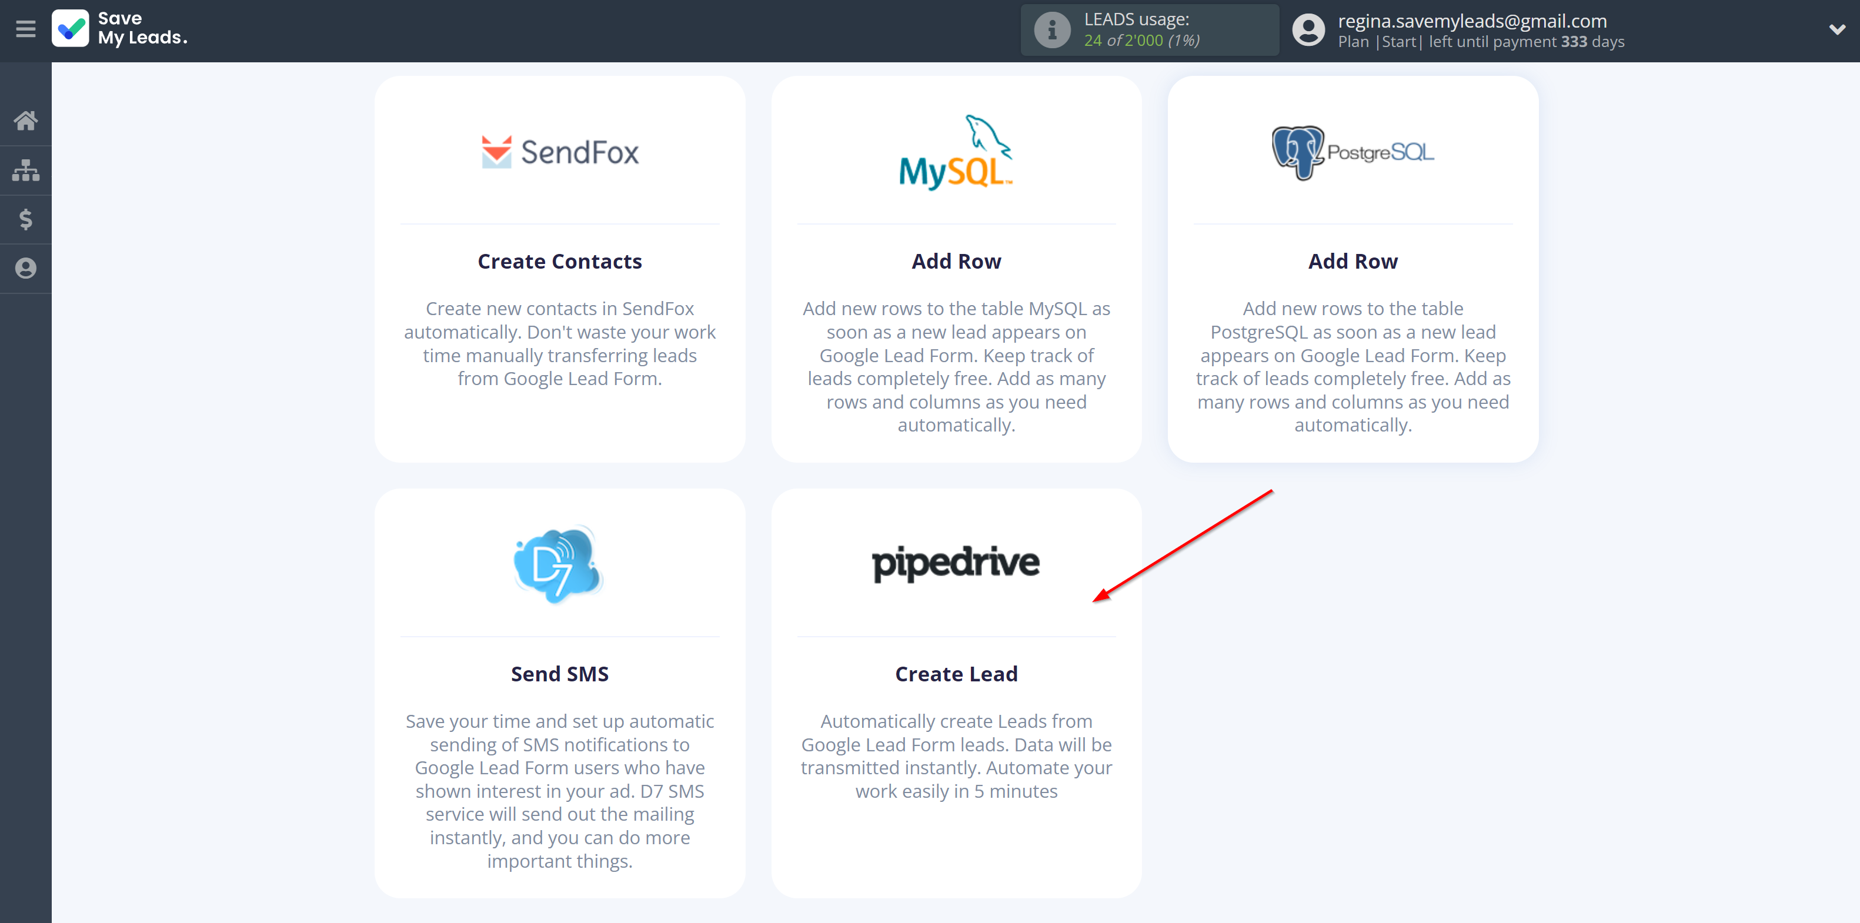The height and width of the screenshot is (923, 1860).
Task: Select the PostgreSQL logo
Action: click(x=1353, y=152)
